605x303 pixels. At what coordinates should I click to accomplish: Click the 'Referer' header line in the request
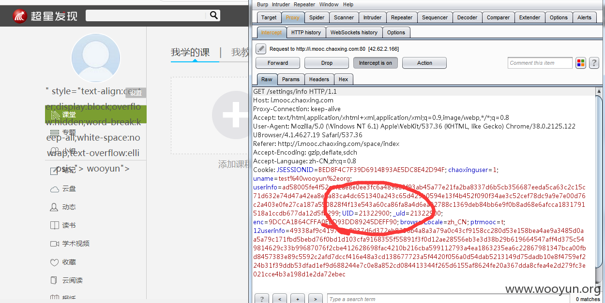[x=326, y=144]
